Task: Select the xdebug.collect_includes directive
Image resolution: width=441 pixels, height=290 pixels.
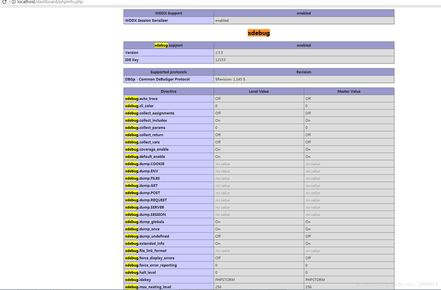Action: click(x=169, y=120)
